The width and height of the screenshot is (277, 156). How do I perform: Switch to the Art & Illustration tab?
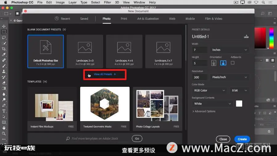coord(148,19)
